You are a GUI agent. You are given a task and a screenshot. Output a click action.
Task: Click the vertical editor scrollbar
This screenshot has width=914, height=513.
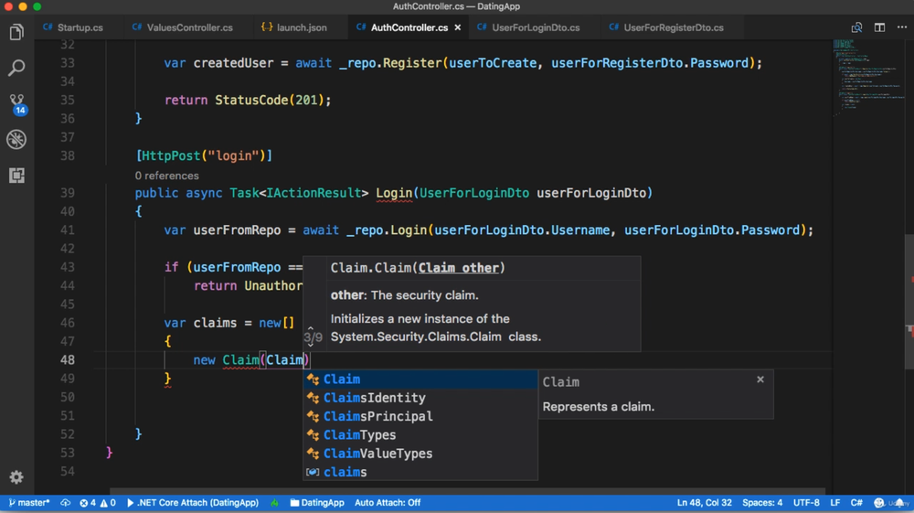tap(909, 301)
